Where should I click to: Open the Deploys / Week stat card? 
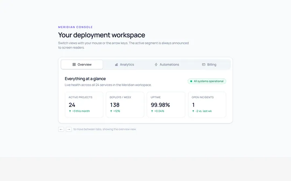click(125, 105)
